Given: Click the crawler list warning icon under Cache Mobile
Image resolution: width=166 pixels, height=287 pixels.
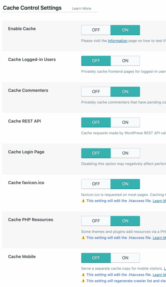Looking at the screenshot, I should 83,281.
